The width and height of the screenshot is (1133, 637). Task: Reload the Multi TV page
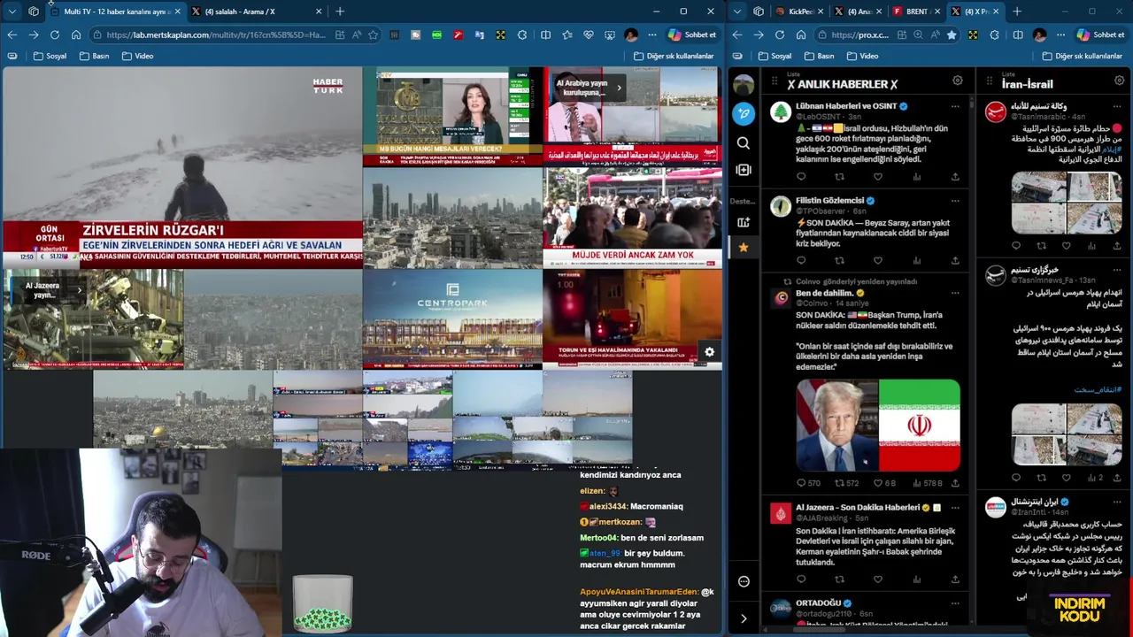point(55,35)
